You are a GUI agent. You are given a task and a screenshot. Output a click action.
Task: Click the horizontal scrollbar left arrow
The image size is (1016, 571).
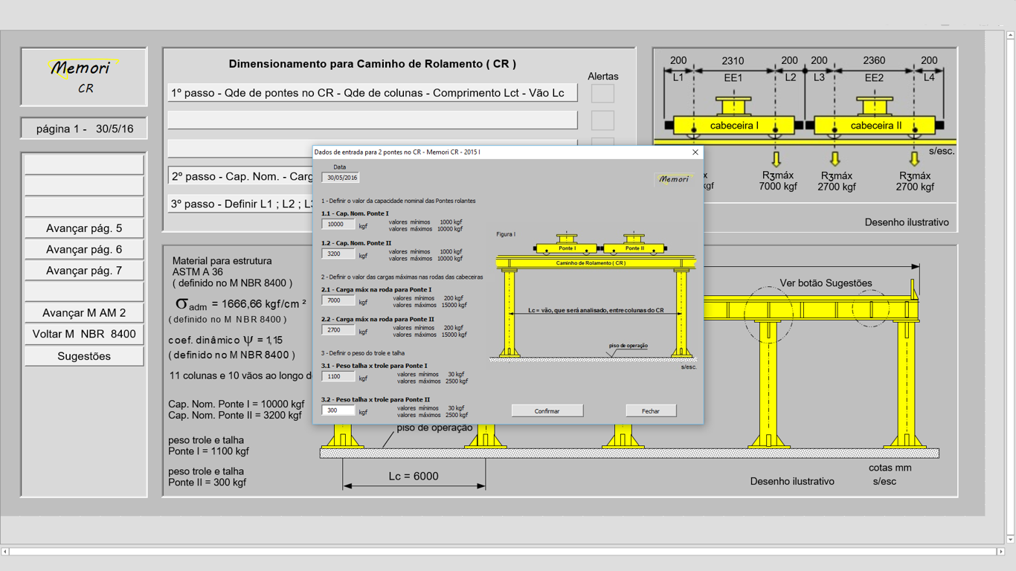(x=5, y=552)
